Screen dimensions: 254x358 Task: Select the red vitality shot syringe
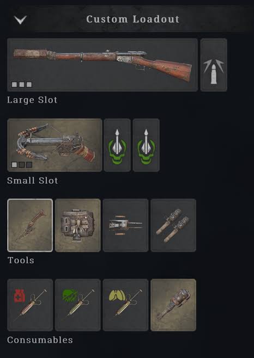(30, 305)
